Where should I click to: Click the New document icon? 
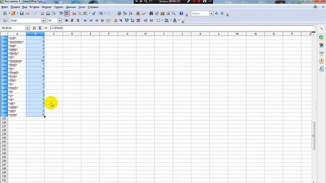coord(5,14)
